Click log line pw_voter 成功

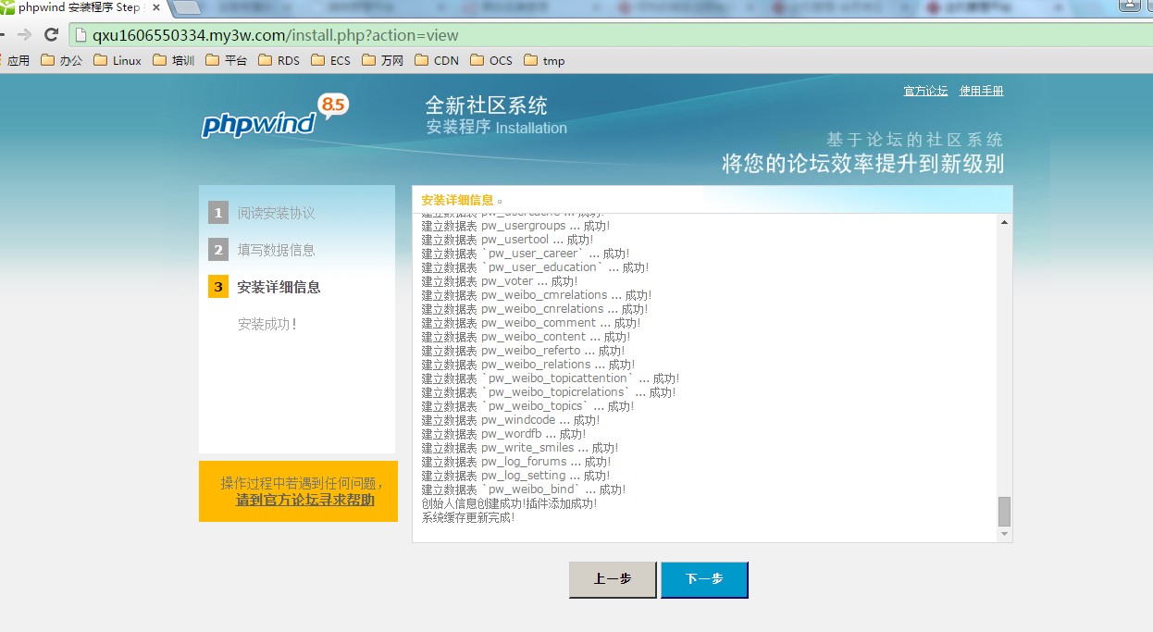point(500,281)
